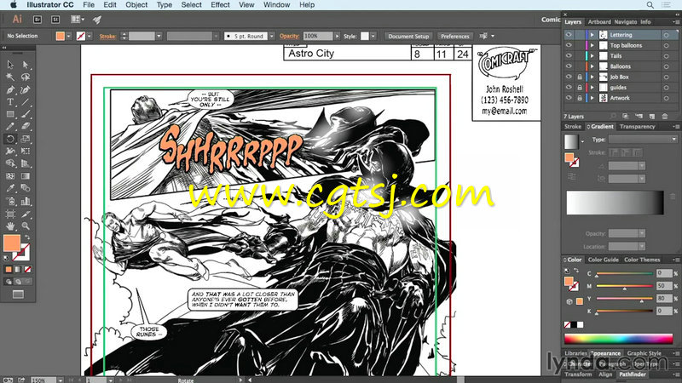Open the Effect menu
The width and height of the screenshot is (682, 383).
[220, 5]
